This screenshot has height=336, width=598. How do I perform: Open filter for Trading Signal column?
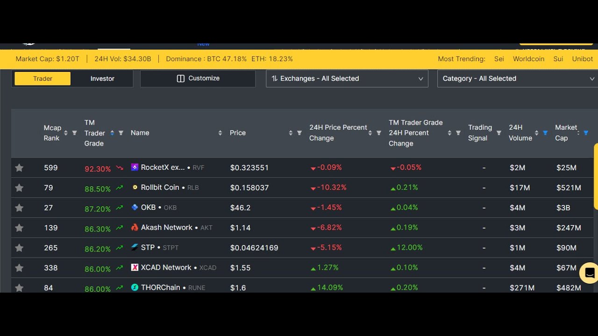click(499, 133)
